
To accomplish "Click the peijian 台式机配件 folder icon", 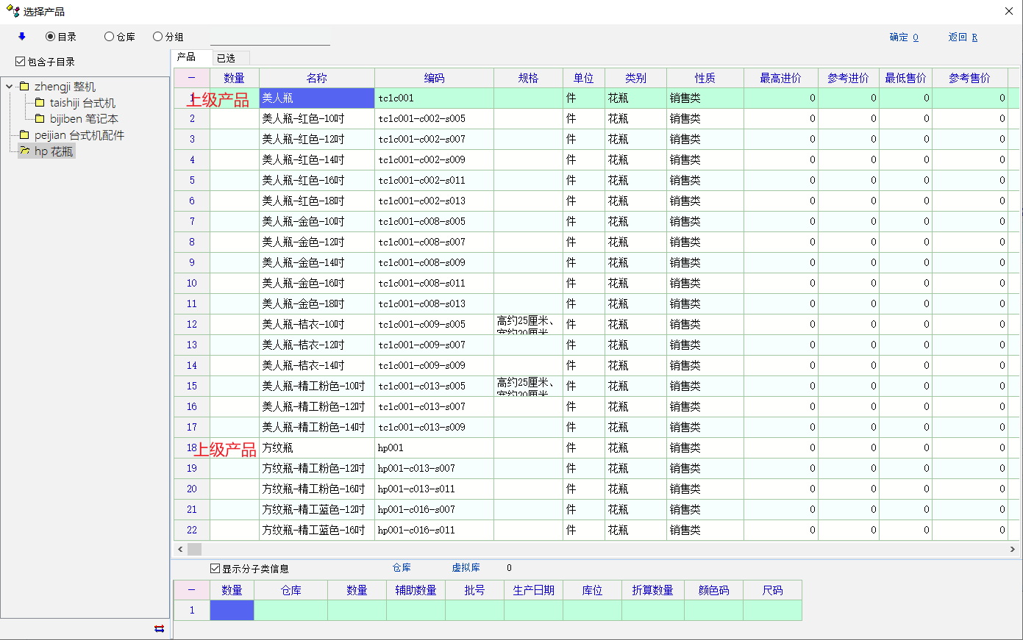I will click(24, 135).
